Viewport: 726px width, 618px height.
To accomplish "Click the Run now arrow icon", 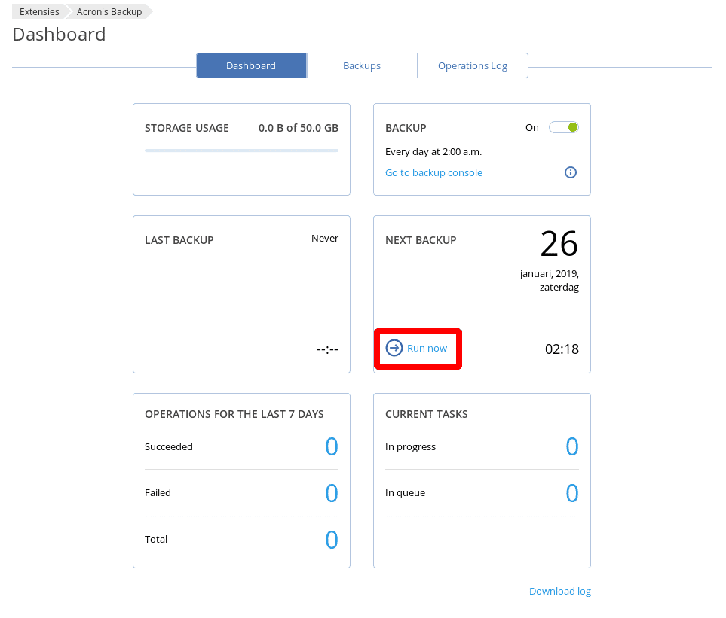I will coord(394,348).
